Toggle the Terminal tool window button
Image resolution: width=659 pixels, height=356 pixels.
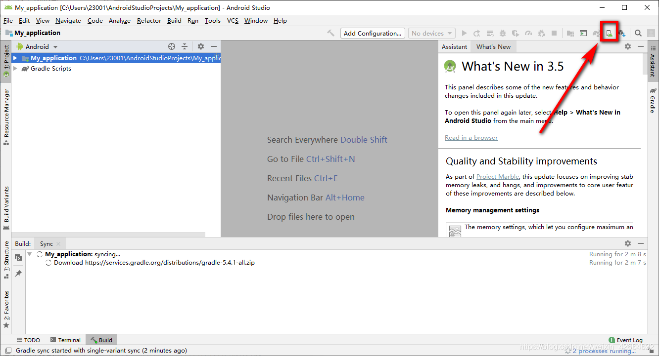pyautogui.click(x=65, y=340)
